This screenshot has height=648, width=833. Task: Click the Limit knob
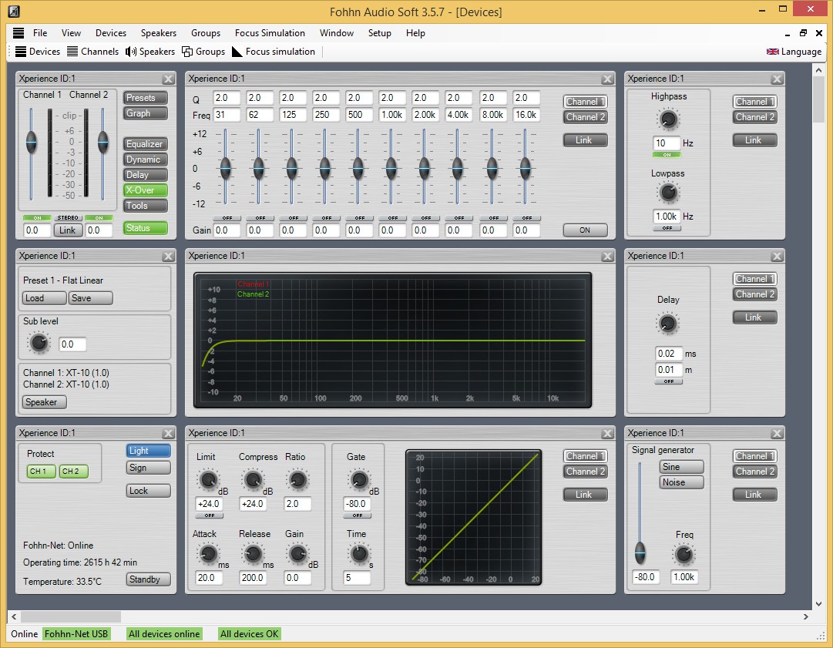point(208,479)
